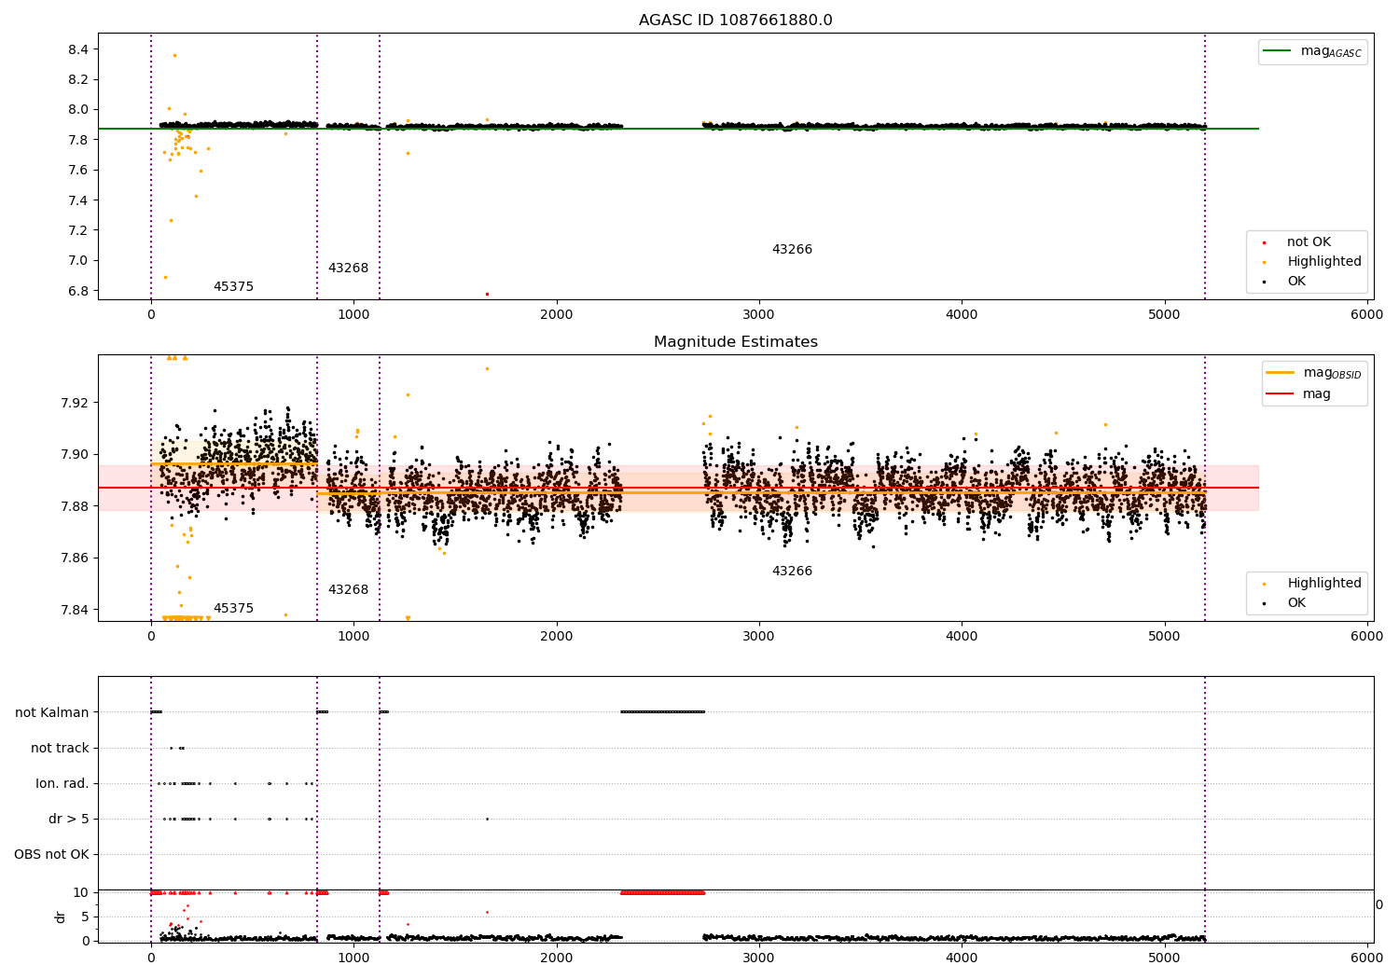Screen dimensions: 1399x979
Task: Click the red "mag" legend entry in middle plot
Action: (1298, 394)
